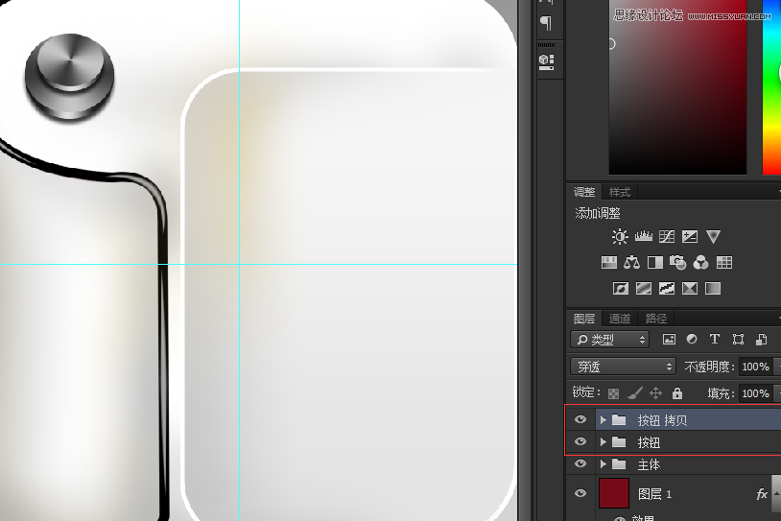Hide the 按钮 group
781x521 pixels.
pyautogui.click(x=580, y=441)
